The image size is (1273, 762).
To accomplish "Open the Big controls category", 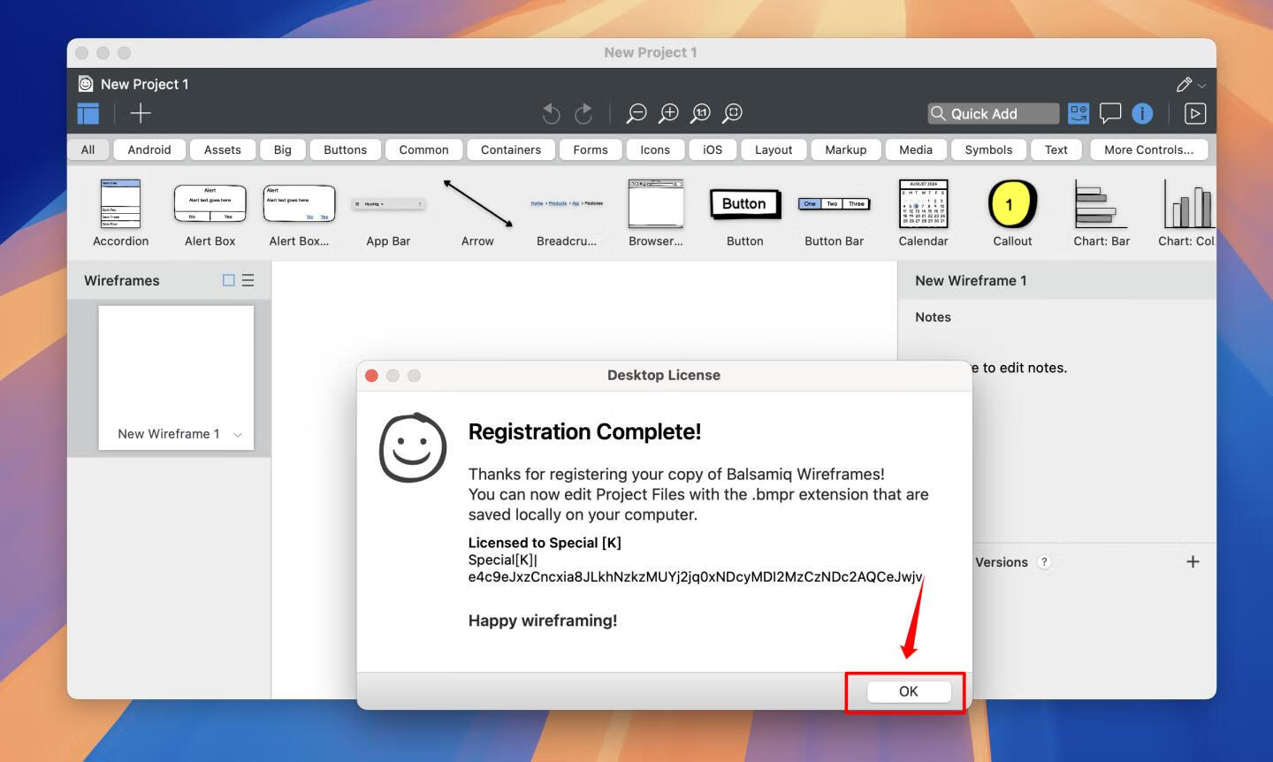I will pyautogui.click(x=283, y=149).
